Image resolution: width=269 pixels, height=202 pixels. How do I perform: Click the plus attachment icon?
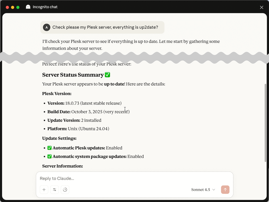point(44,190)
